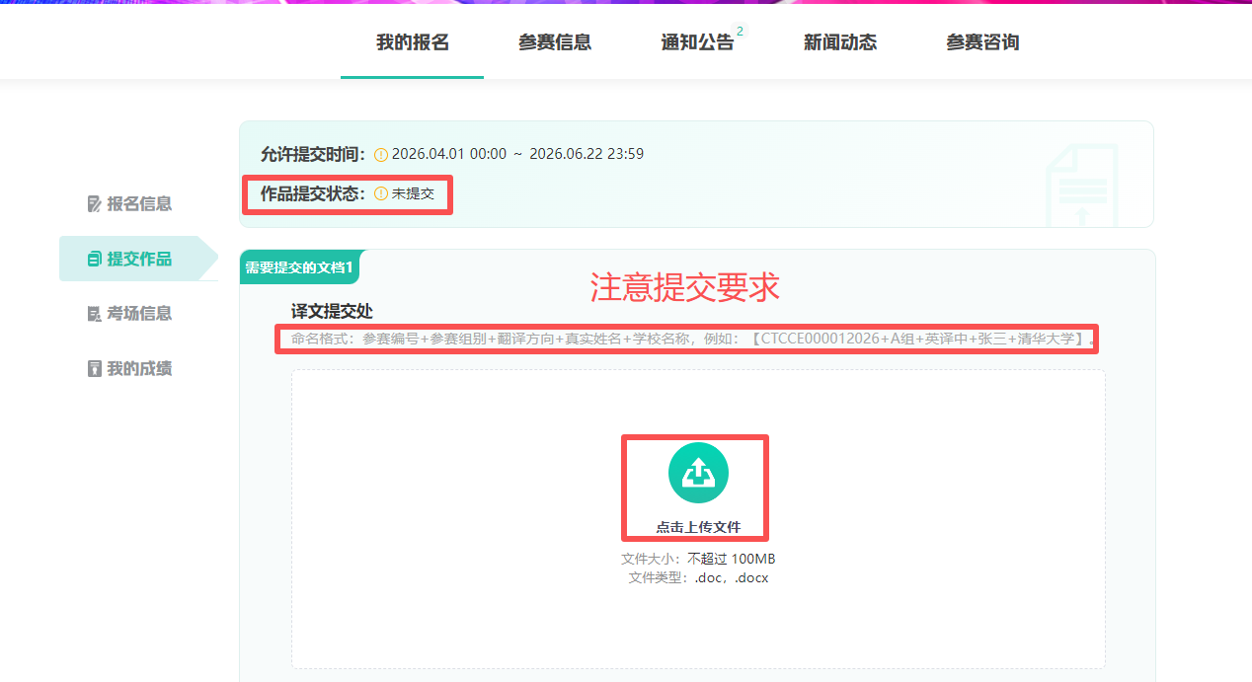Screen dimensions: 1252x682
Task: Click the 未提交 status text
Action: tap(413, 194)
